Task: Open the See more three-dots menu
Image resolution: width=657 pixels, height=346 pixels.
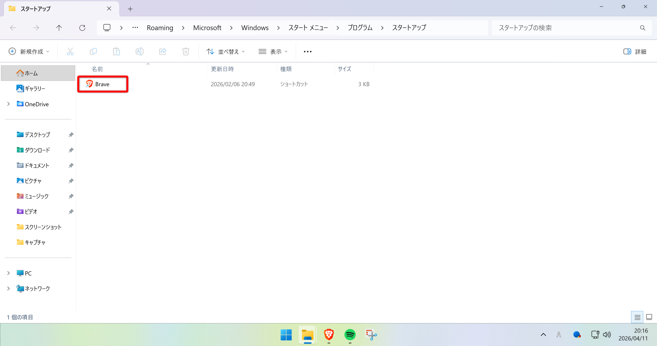Action: click(x=307, y=52)
